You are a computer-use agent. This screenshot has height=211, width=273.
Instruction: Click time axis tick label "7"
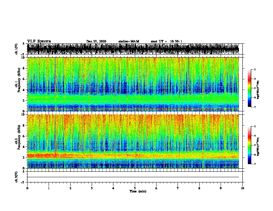pos(178,188)
